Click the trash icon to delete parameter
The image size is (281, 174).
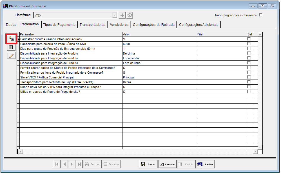click(x=11, y=47)
